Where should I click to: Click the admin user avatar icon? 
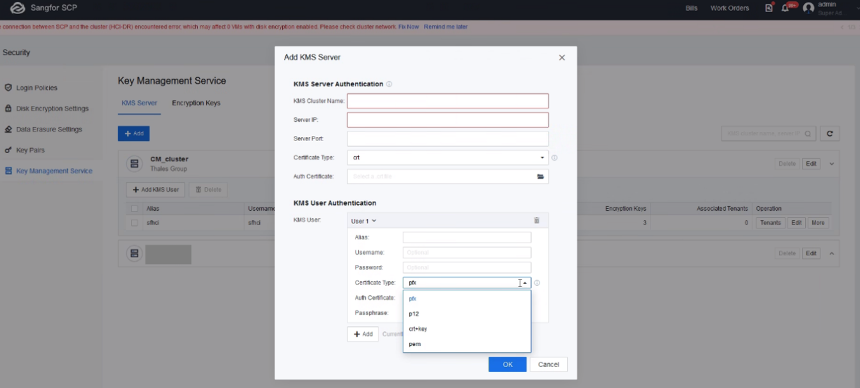coord(808,8)
